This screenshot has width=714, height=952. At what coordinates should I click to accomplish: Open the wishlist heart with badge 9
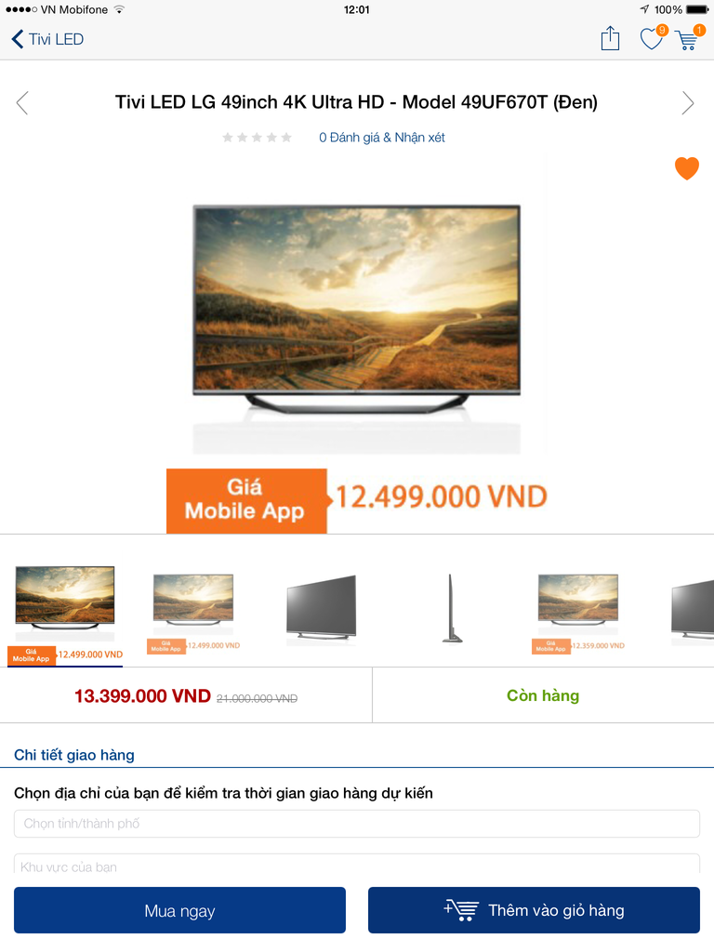click(x=653, y=38)
